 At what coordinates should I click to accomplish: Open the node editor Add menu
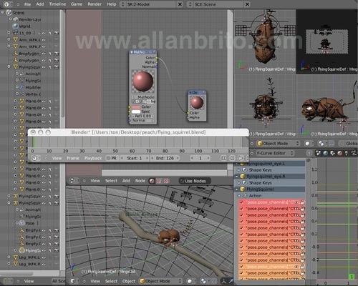point(126,181)
